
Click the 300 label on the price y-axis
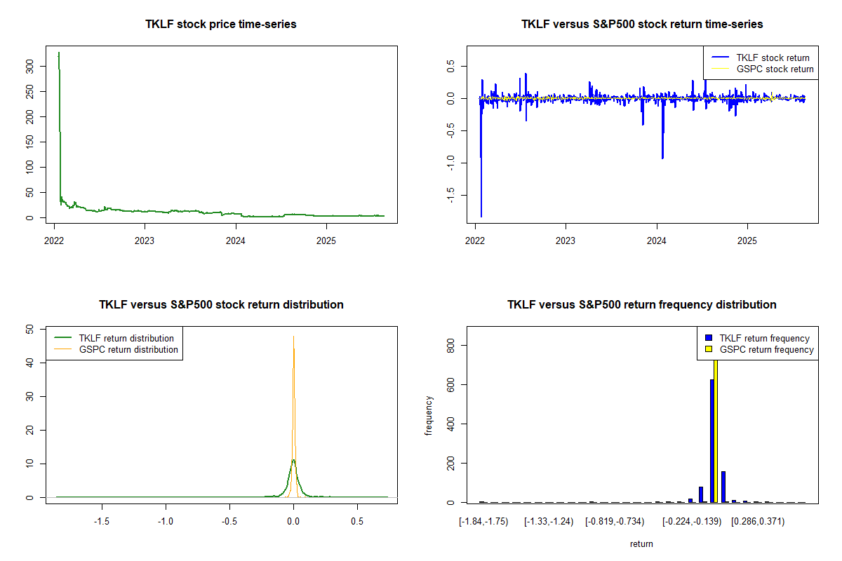point(43,66)
